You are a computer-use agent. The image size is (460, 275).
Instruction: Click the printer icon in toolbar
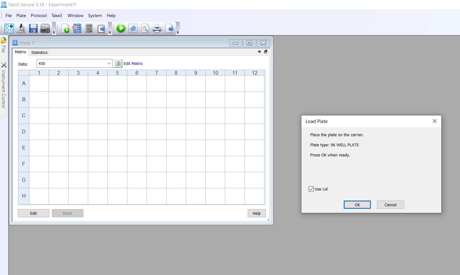157,28
